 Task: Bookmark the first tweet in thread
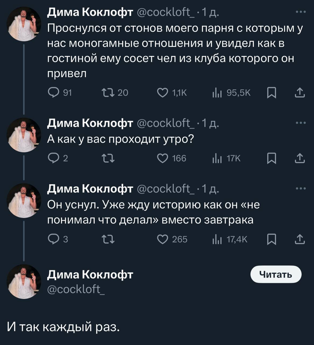pos(272,93)
